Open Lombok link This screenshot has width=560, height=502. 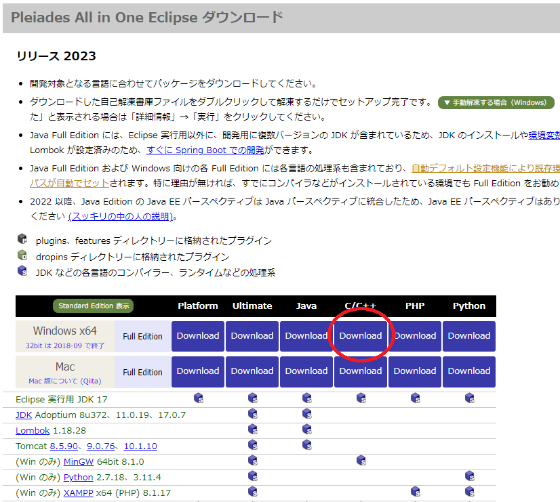click(x=33, y=431)
